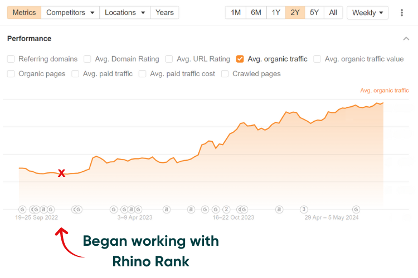Image resolution: width=418 pixels, height=278 pixels.
Task: Enable Avg. organic traffic value checkbox
Action: point(317,59)
